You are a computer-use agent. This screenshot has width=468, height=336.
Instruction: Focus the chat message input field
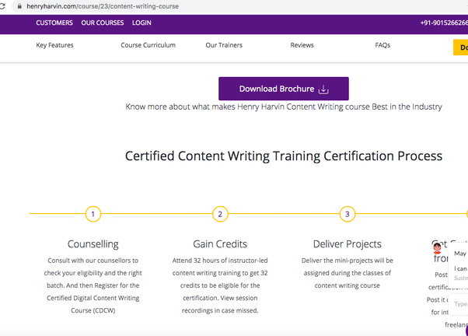click(460, 304)
